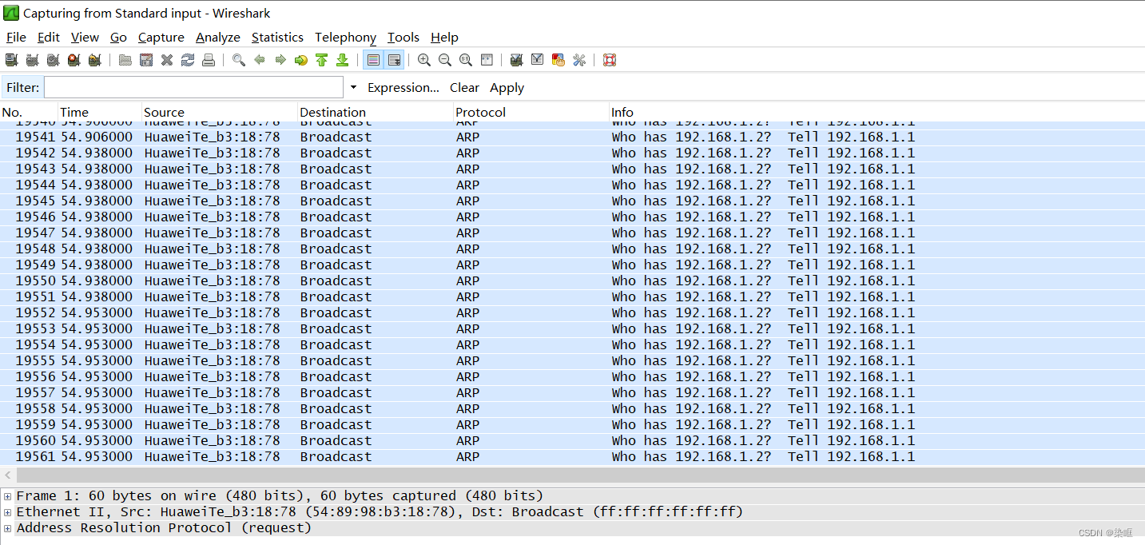1145x545 pixels.
Task: Open the preferences wrench icon
Action: [x=579, y=60]
